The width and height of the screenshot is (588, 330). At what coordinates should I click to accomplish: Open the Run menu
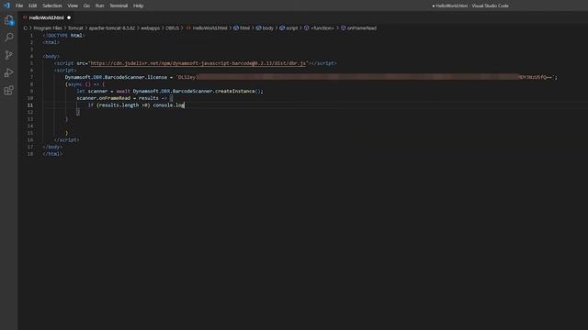(99, 5)
